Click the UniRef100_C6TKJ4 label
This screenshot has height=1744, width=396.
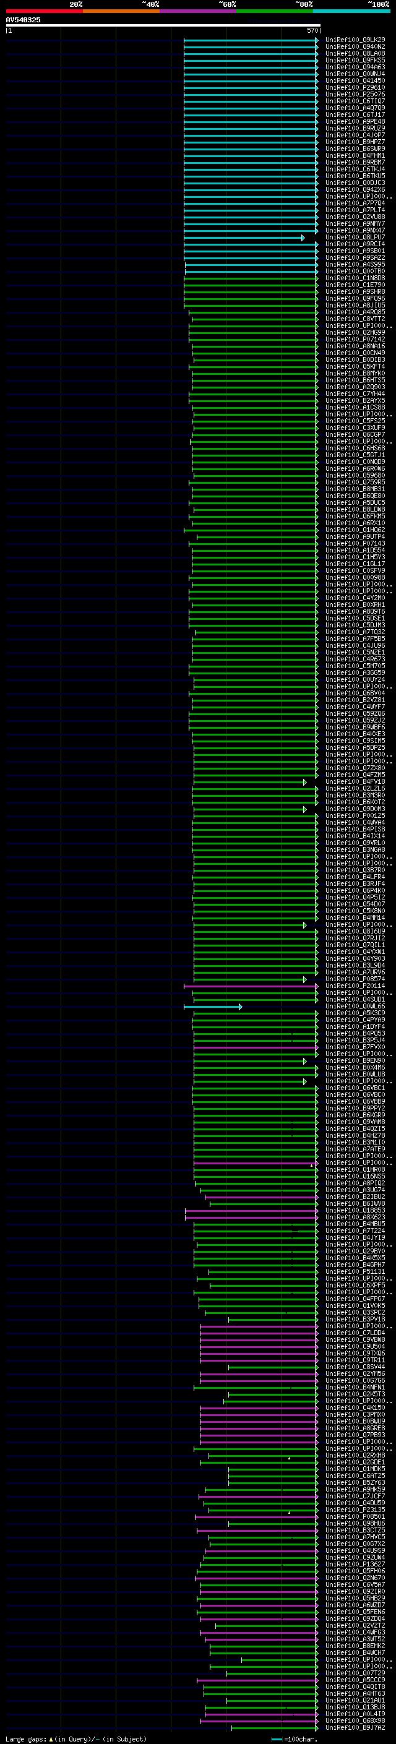pyautogui.click(x=355, y=170)
